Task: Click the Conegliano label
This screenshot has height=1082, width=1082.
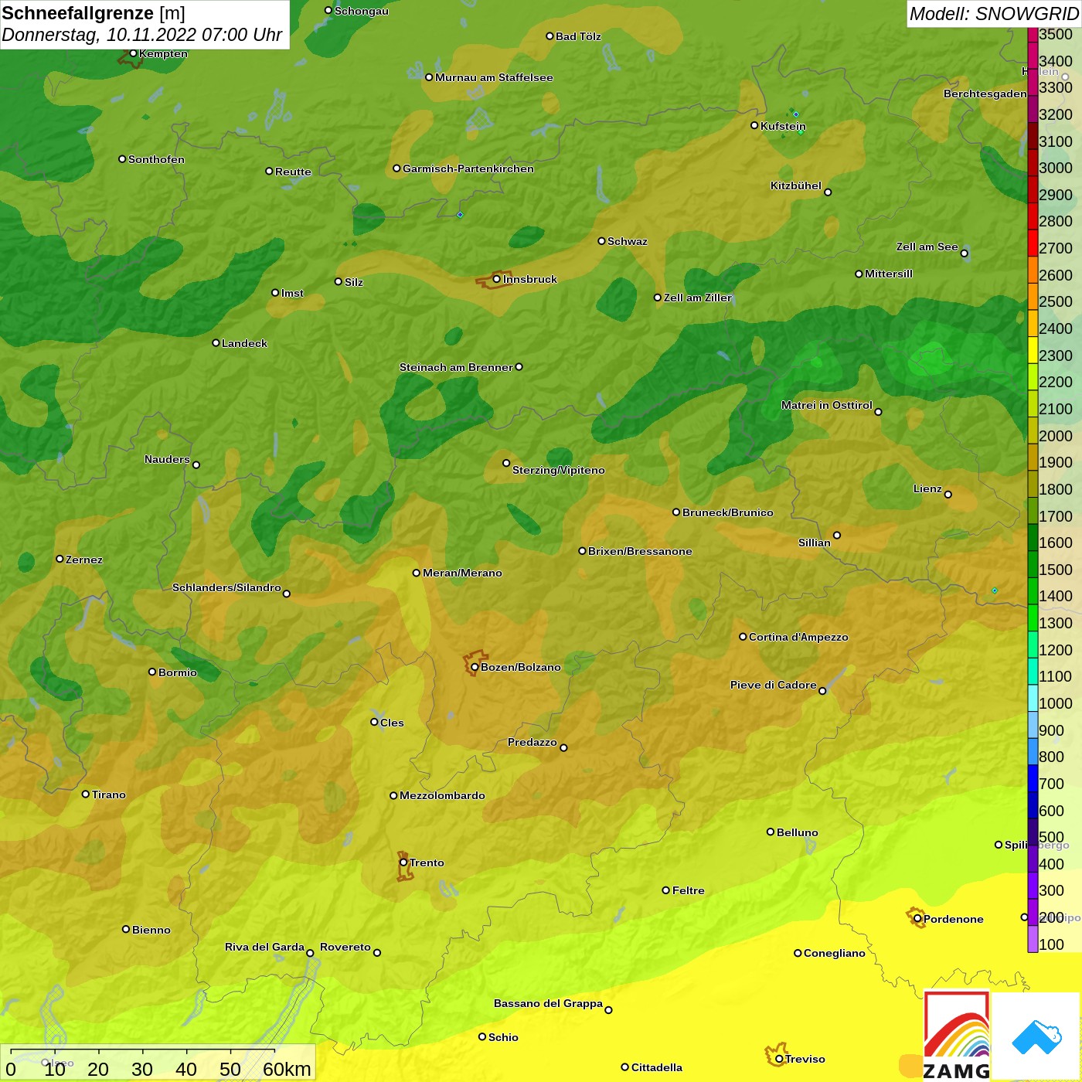Action: 835,953
